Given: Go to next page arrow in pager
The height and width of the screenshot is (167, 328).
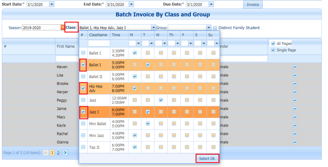Looking at the screenshot, I should [x=65, y=153].
